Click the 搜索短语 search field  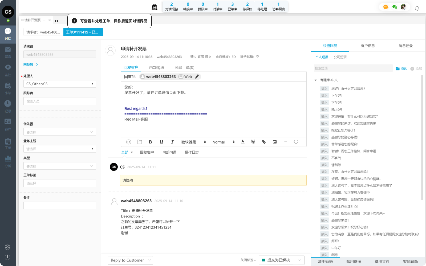[353, 68]
